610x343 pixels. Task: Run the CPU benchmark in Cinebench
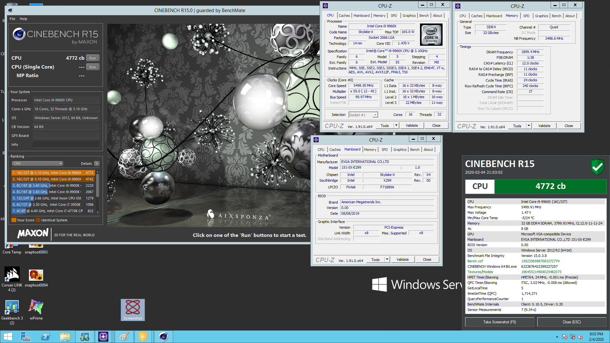pyautogui.click(x=92, y=58)
